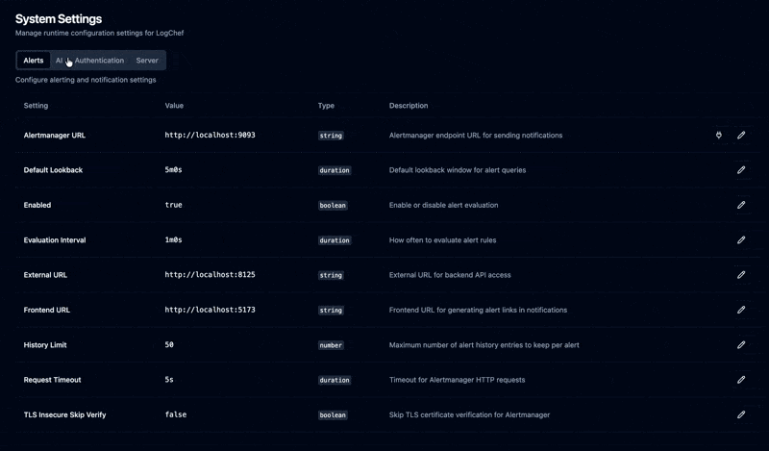Edit the History Limit setting

[x=741, y=344]
